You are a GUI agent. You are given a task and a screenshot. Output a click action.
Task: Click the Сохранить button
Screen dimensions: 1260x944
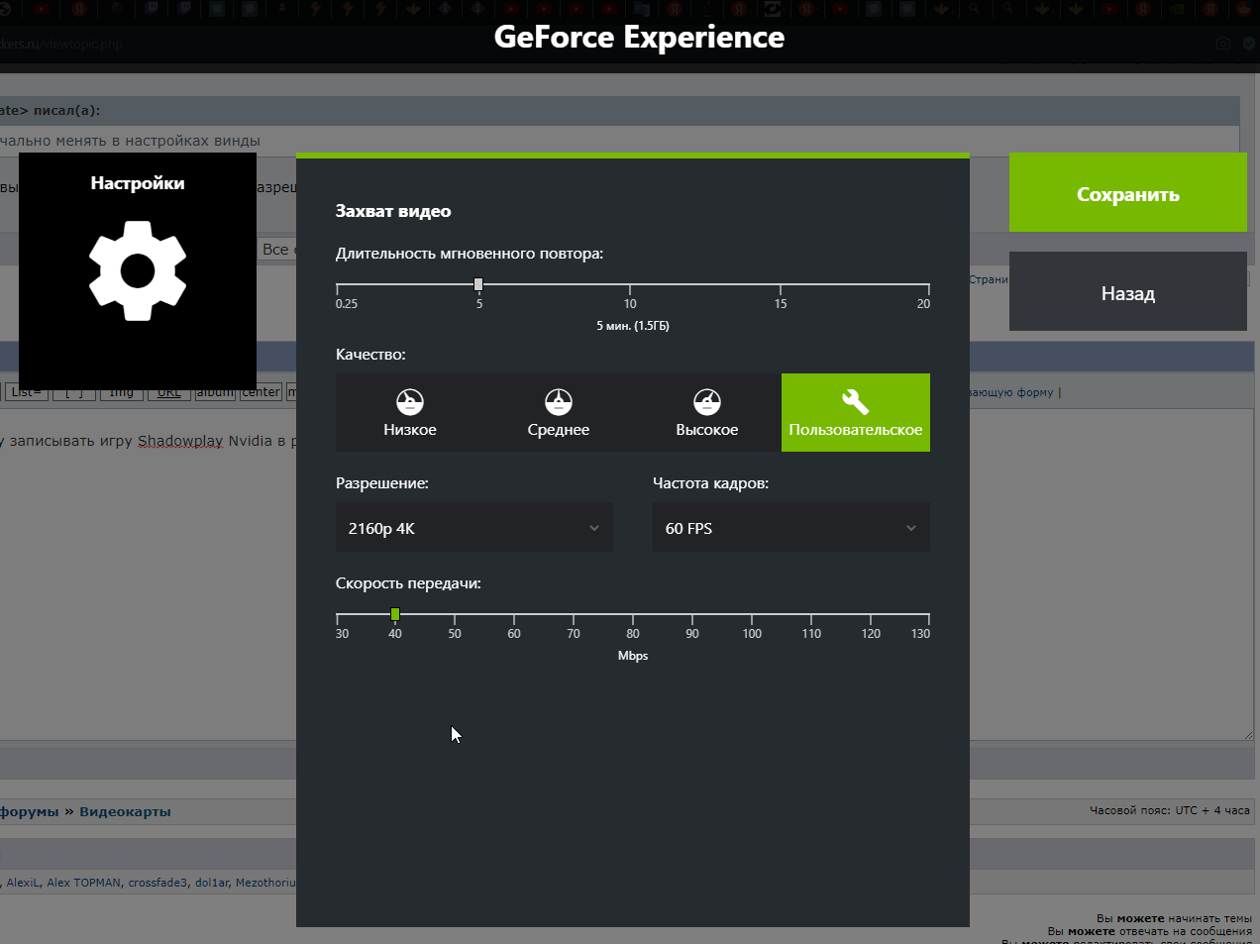[1128, 192]
